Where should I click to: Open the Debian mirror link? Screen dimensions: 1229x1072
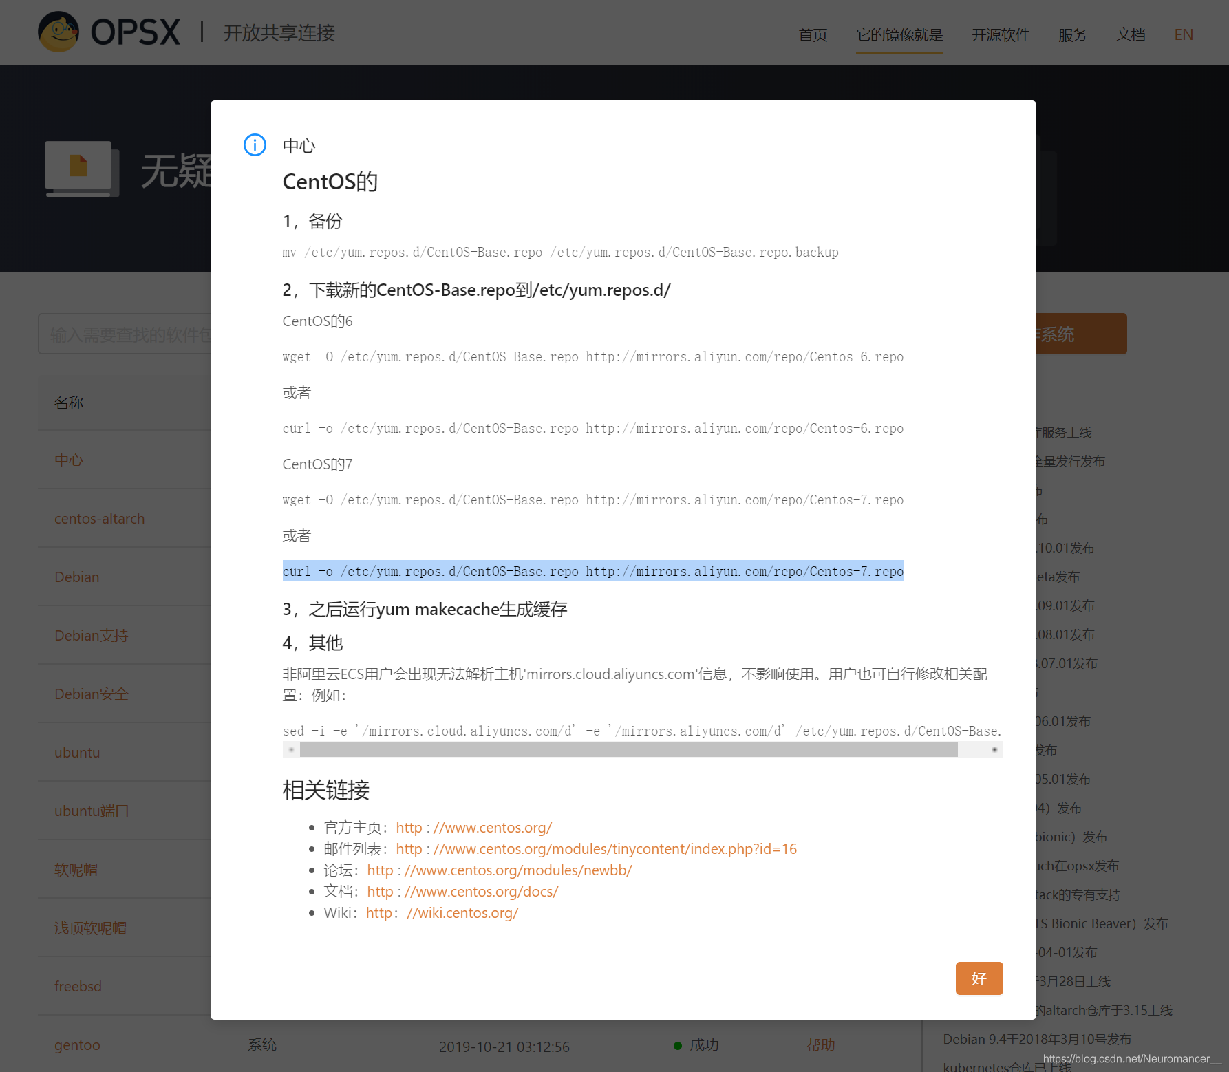click(x=77, y=577)
